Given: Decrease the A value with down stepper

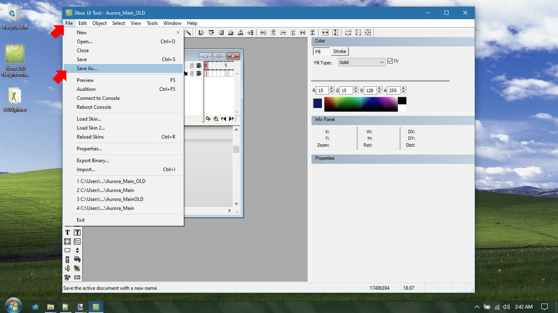Looking at the screenshot, I should [x=403, y=92].
